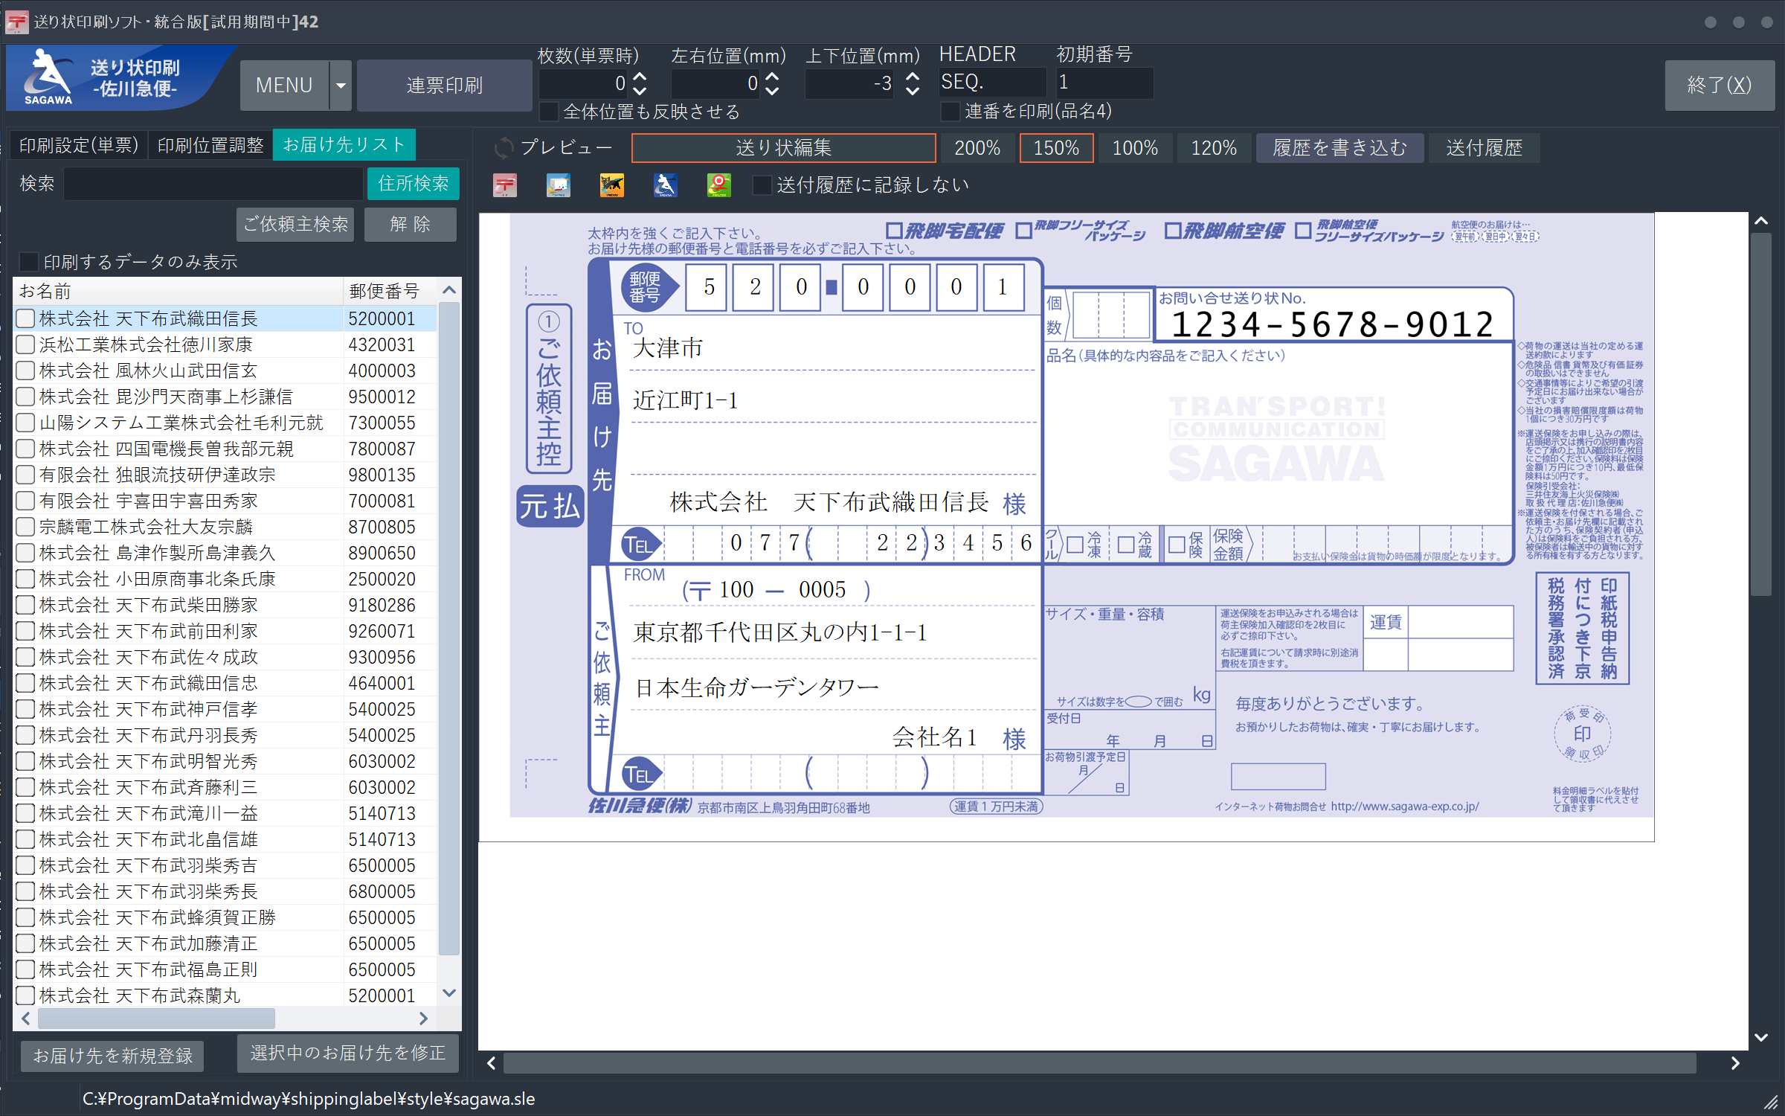Click the preview vertical scrollbar thumb
This screenshot has width=1785, height=1116.
pos(1760,414)
